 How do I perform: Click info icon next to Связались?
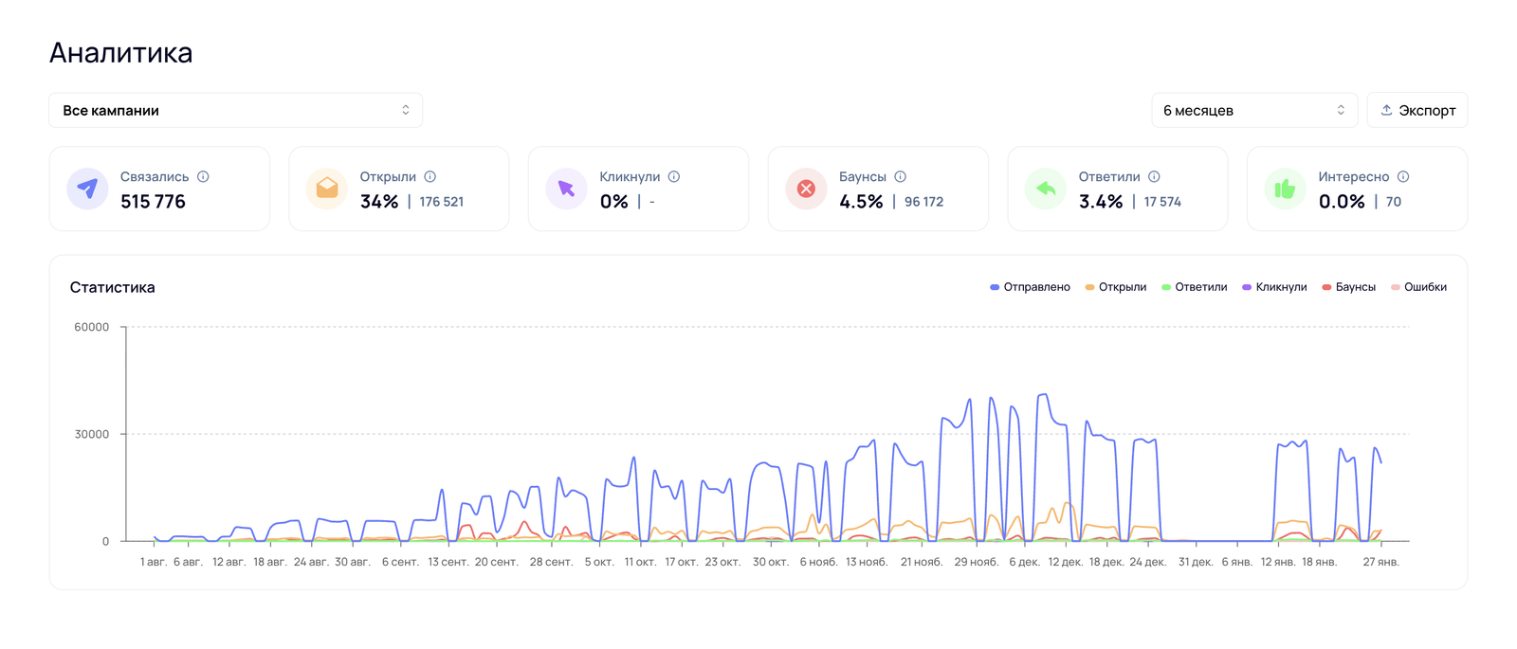click(x=203, y=176)
